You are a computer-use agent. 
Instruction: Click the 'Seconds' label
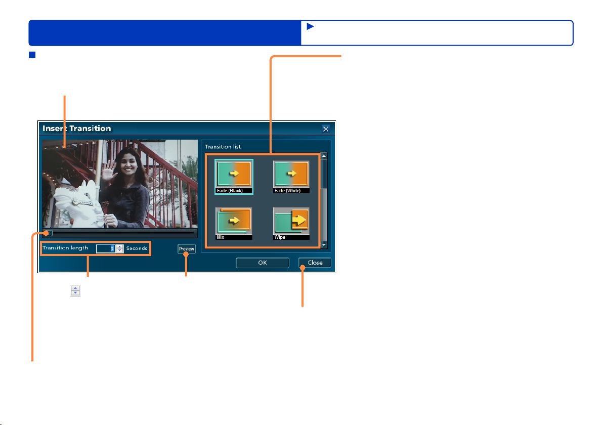point(137,248)
